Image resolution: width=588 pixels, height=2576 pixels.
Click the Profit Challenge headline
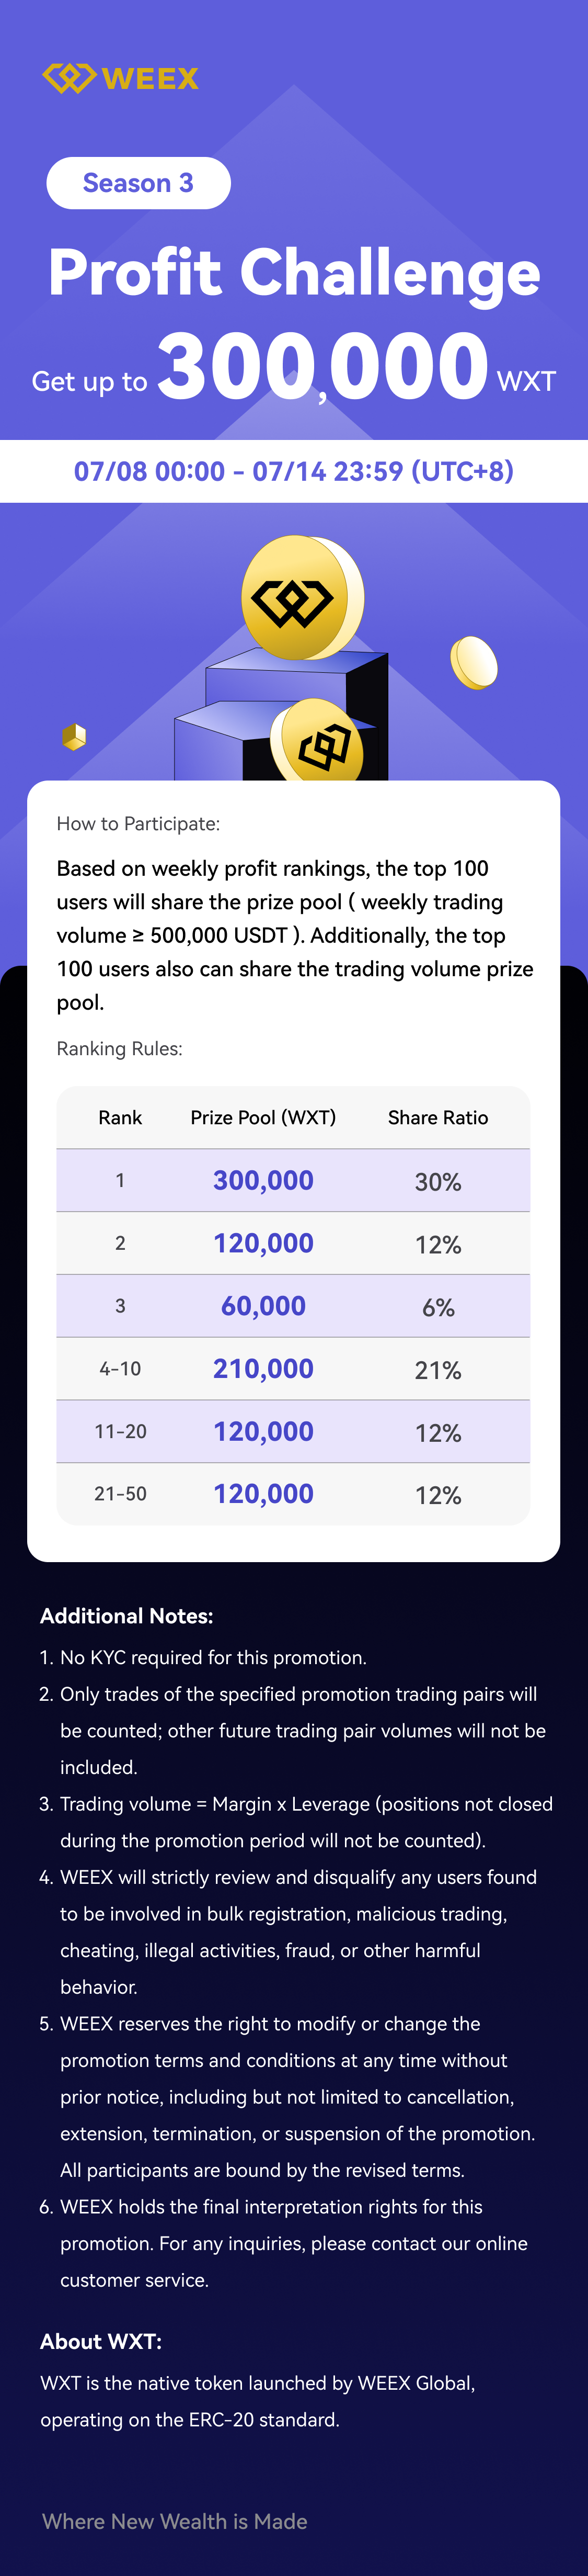294,273
